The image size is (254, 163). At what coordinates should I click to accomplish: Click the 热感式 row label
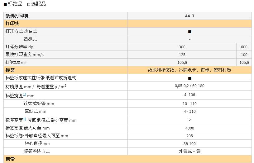[x=30, y=39]
